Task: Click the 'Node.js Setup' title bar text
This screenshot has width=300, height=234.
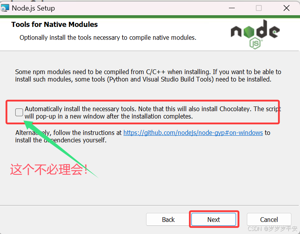Action: tap(33, 8)
